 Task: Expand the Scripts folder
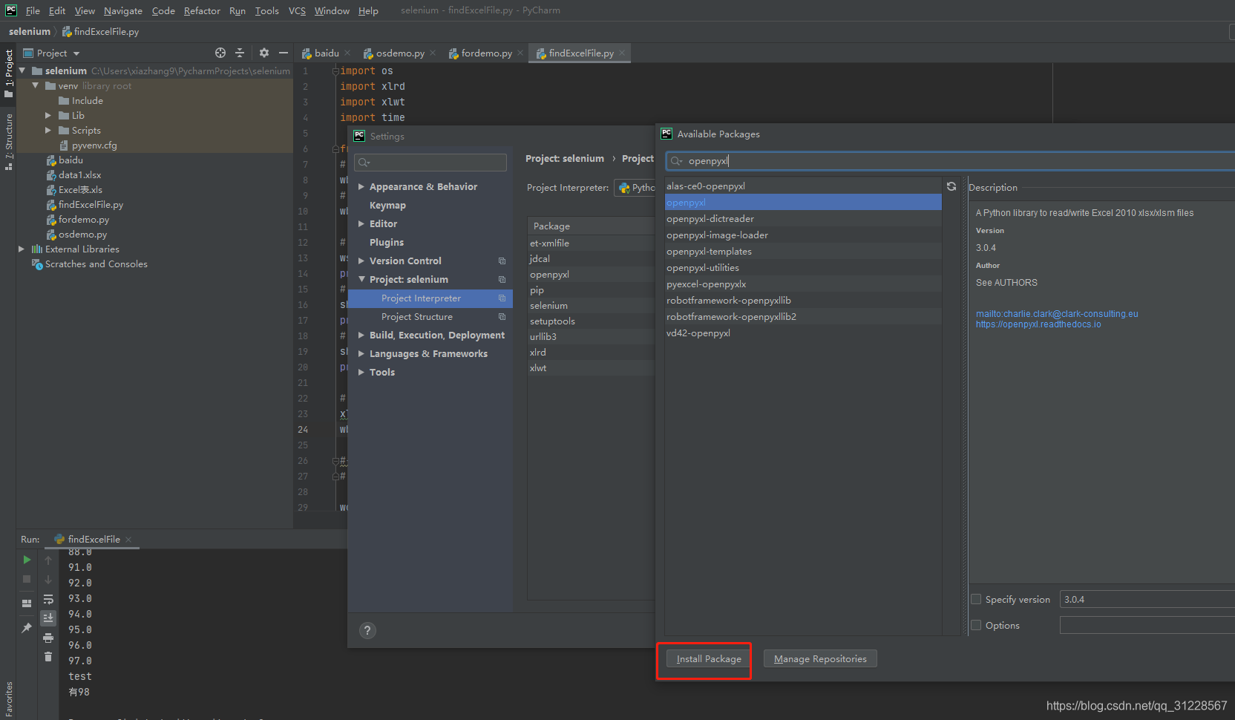pyautogui.click(x=48, y=130)
